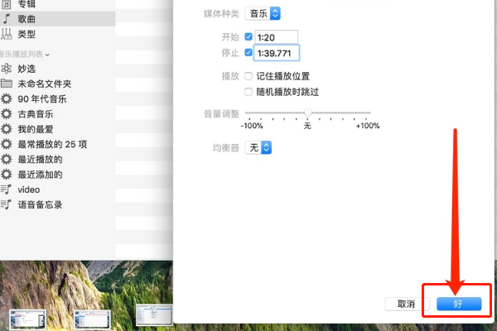Click the gear icon beside 最近添加的
The height and width of the screenshot is (331, 497).
(x=7, y=175)
